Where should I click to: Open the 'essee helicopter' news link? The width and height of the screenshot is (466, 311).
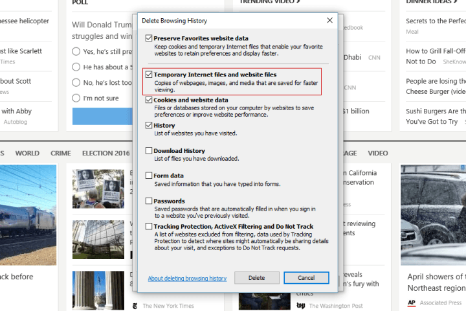tap(25, 21)
